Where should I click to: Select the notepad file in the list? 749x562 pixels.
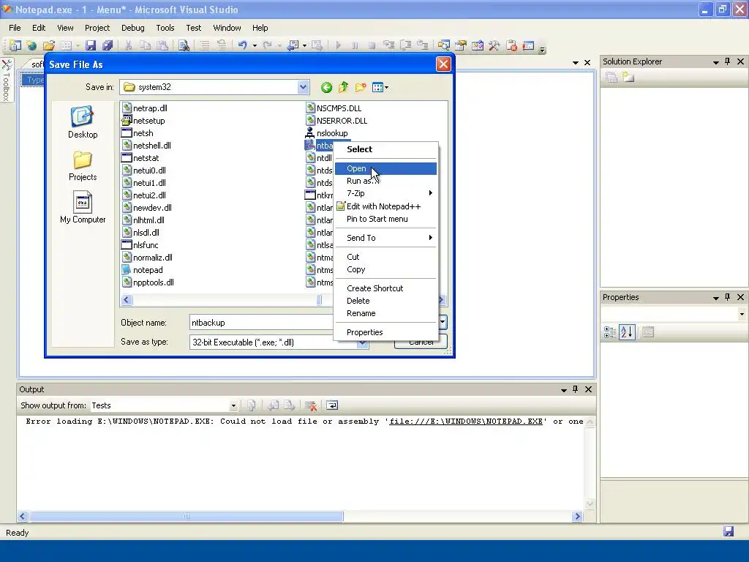tap(143, 270)
